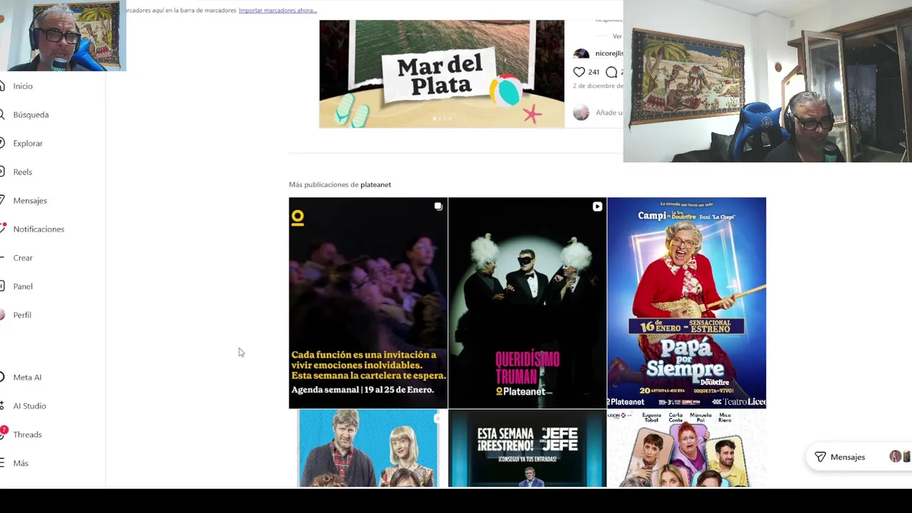Open Inicio in the Instagram sidebar
912x513 pixels.
[23, 86]
